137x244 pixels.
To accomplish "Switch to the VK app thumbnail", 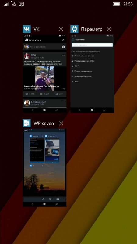I will coord(44,74).
